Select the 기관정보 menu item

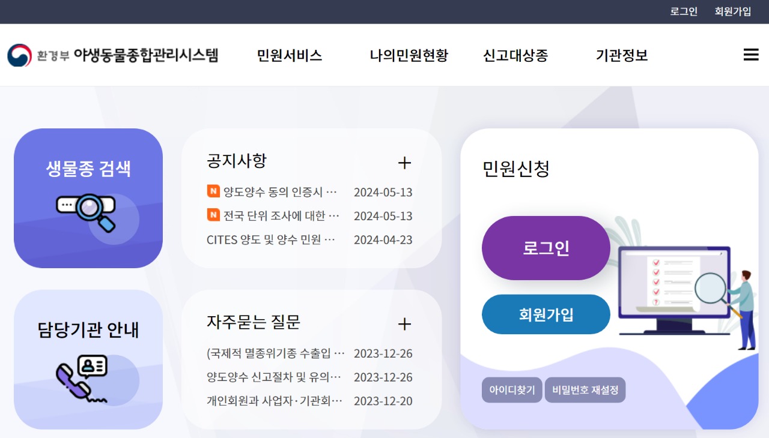tap(622, 56)
